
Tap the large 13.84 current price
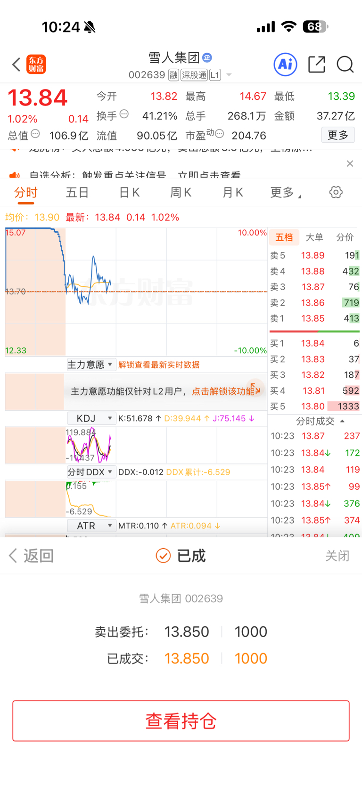38,97
